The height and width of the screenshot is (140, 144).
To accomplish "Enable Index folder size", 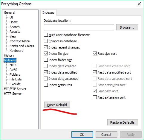I will pyautogui.click(x=46, y=60).
